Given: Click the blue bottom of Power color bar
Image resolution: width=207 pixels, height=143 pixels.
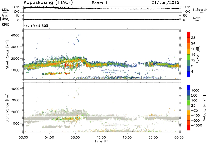Looking at the screenshot, I should pos(189,74).
